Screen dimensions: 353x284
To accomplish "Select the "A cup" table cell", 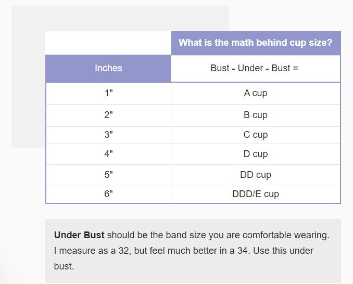I will [x=255, y=94].
